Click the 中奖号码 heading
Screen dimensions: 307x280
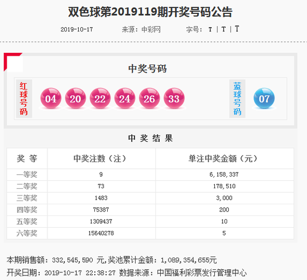pos(147,68)
